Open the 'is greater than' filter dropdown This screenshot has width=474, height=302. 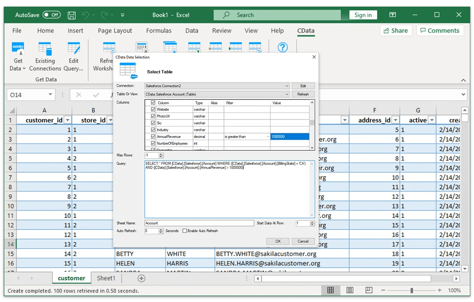pos(268,136)
